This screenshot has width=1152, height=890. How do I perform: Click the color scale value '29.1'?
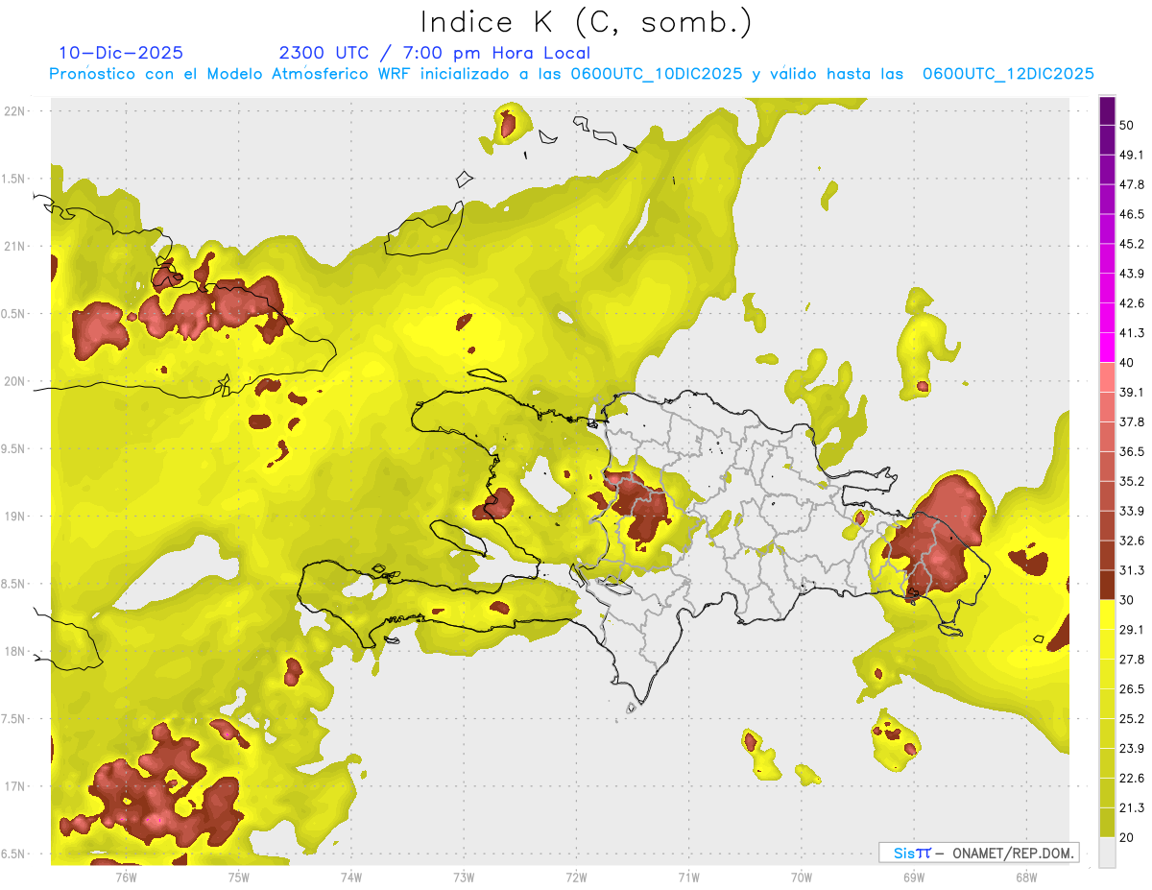[1132, 630]
